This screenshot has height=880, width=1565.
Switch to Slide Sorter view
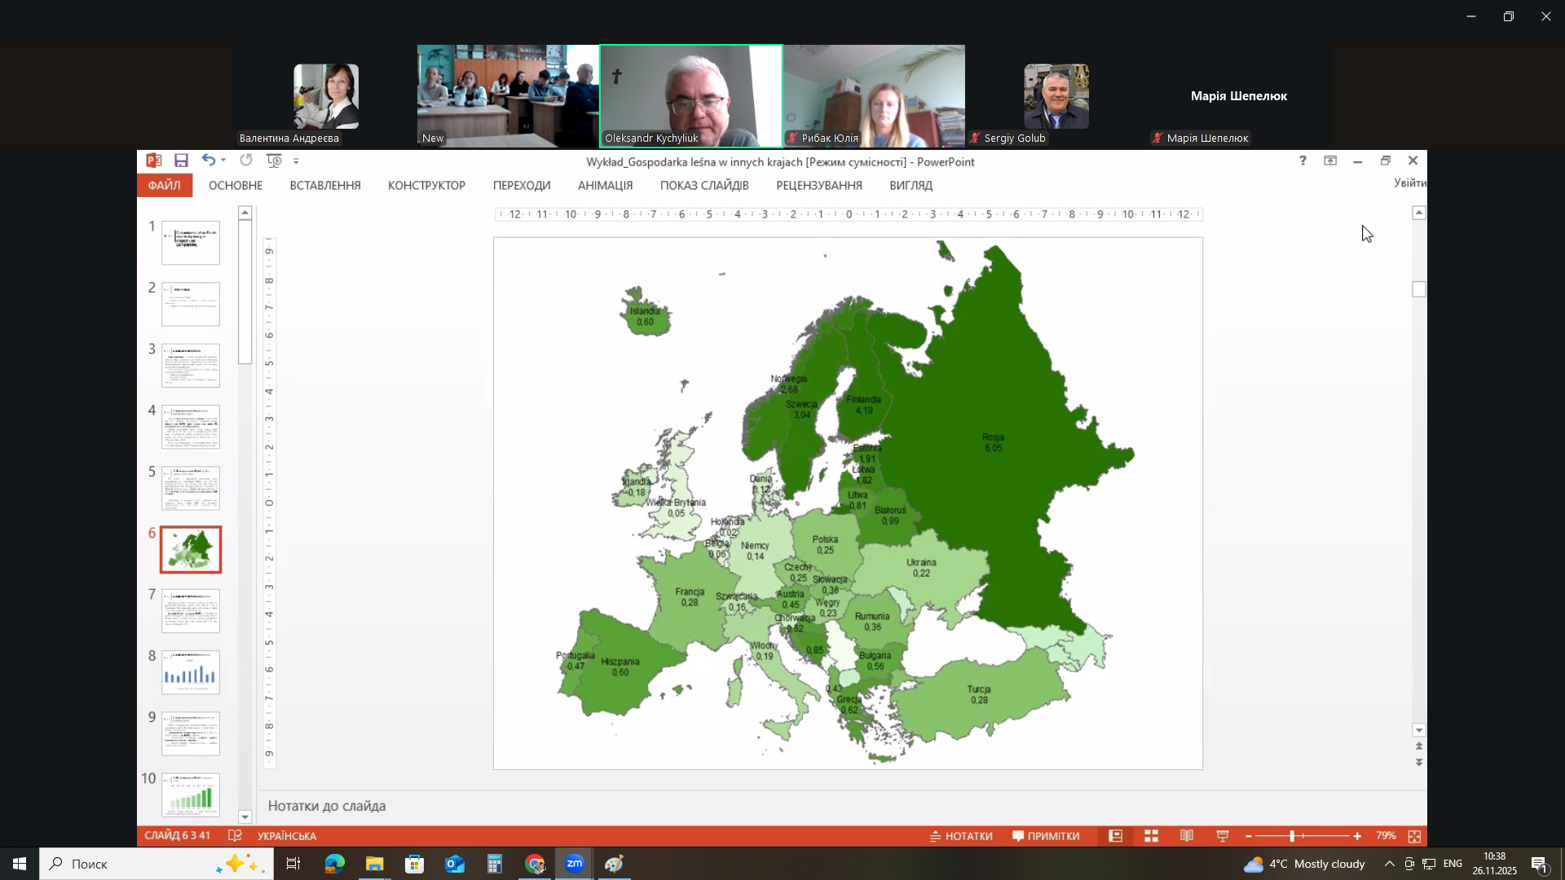click(1151, 836)
